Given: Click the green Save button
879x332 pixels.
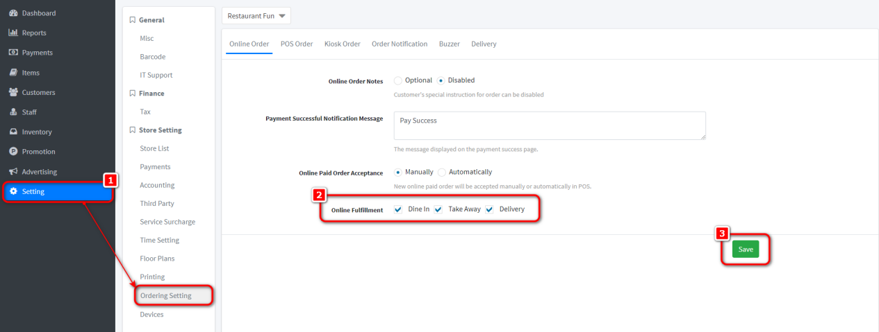Looking at the screenshot, I should click(x=745, y=250).
